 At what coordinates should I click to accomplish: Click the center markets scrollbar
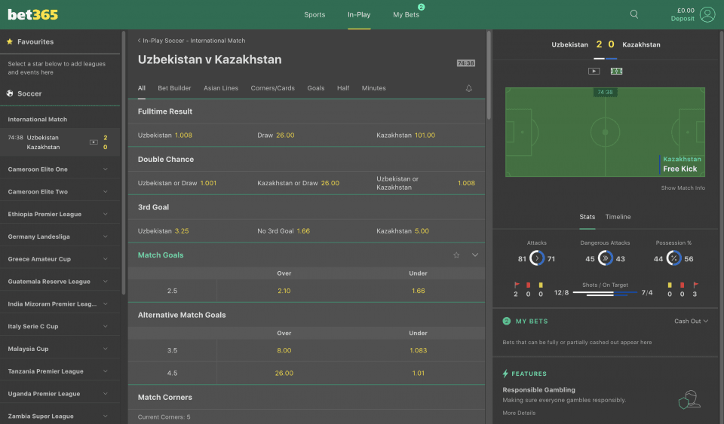(x=489, y=75)
